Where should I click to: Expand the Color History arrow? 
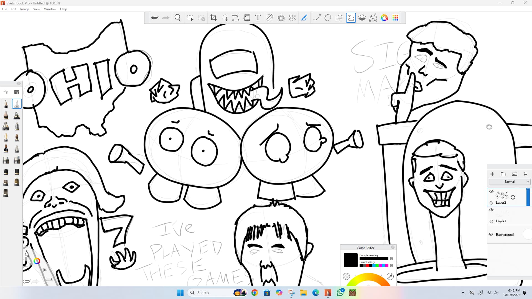[x=391, y=265]
